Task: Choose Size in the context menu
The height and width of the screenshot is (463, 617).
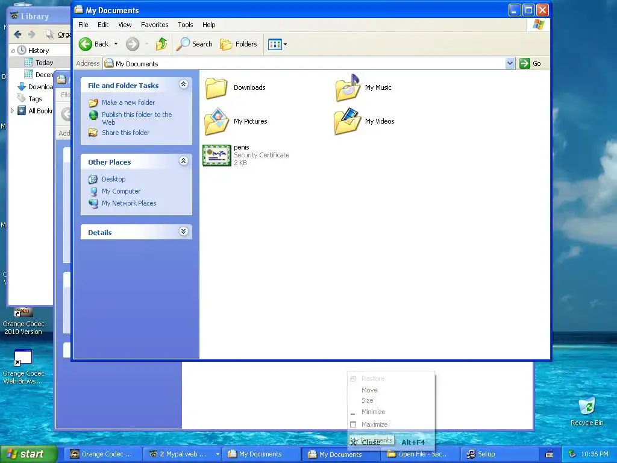Action: pos(390,400)
